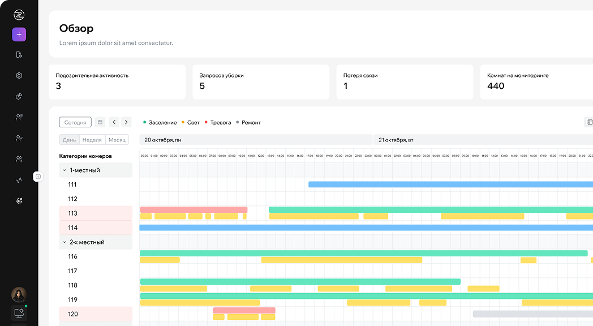
Task: Collapse the 2-х местный room category
Action: 65,242
